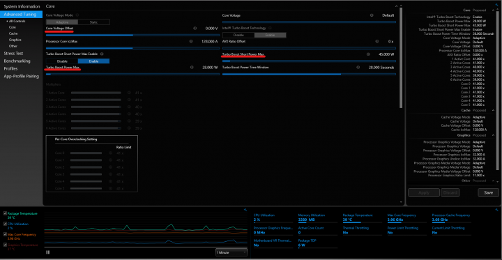
Task: Collapse Core Proposed section in right panel
Action: tap(493, 10)
